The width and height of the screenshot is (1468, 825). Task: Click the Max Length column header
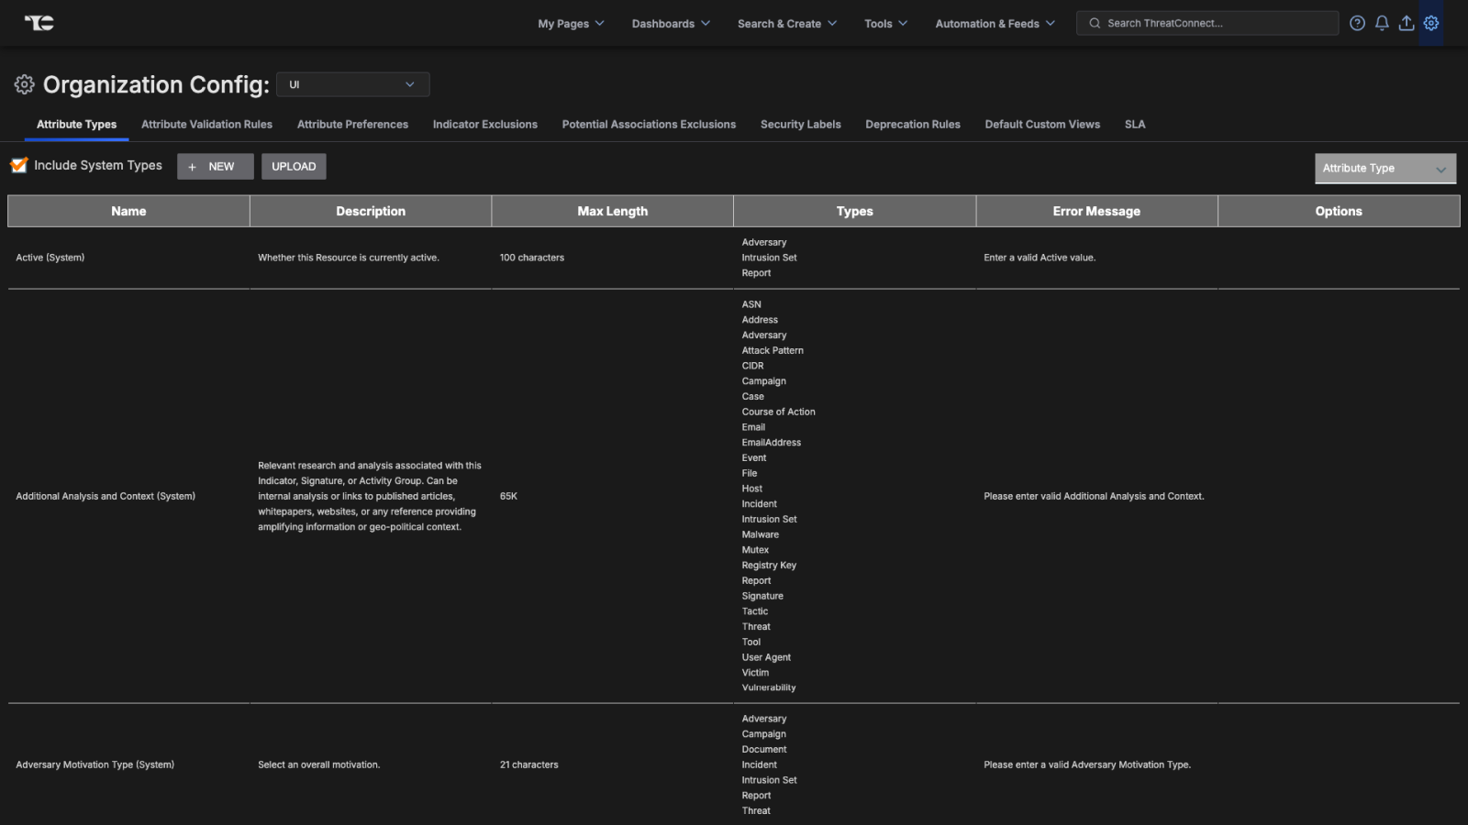point(612,211)
